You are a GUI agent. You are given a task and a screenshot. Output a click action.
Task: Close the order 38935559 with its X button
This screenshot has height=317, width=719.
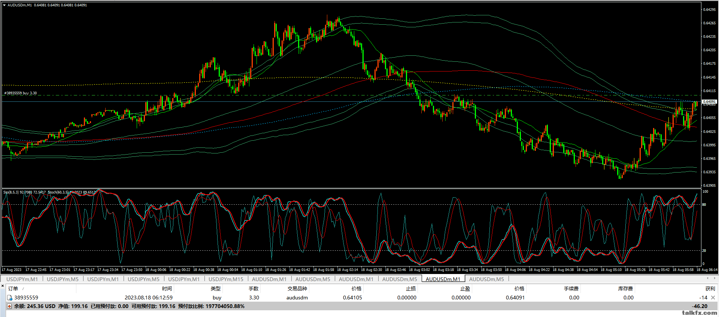pos(713,298)
